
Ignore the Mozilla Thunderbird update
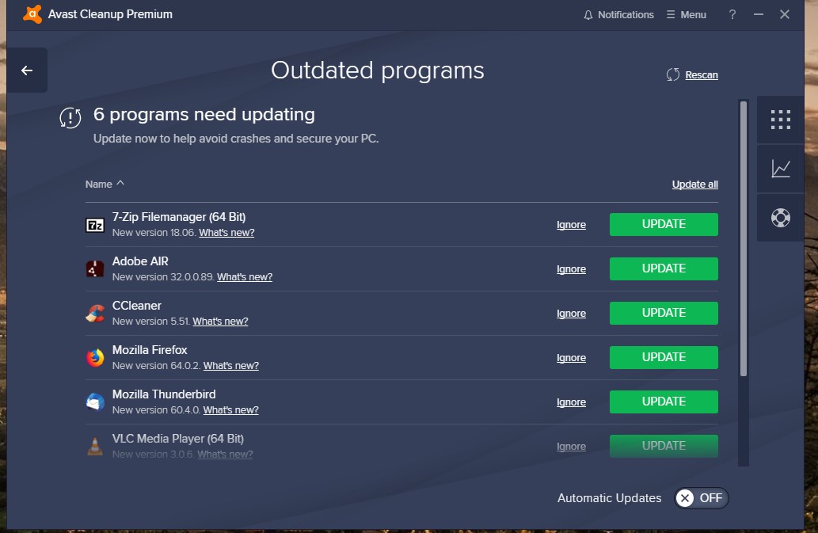[x=571, y=402]
